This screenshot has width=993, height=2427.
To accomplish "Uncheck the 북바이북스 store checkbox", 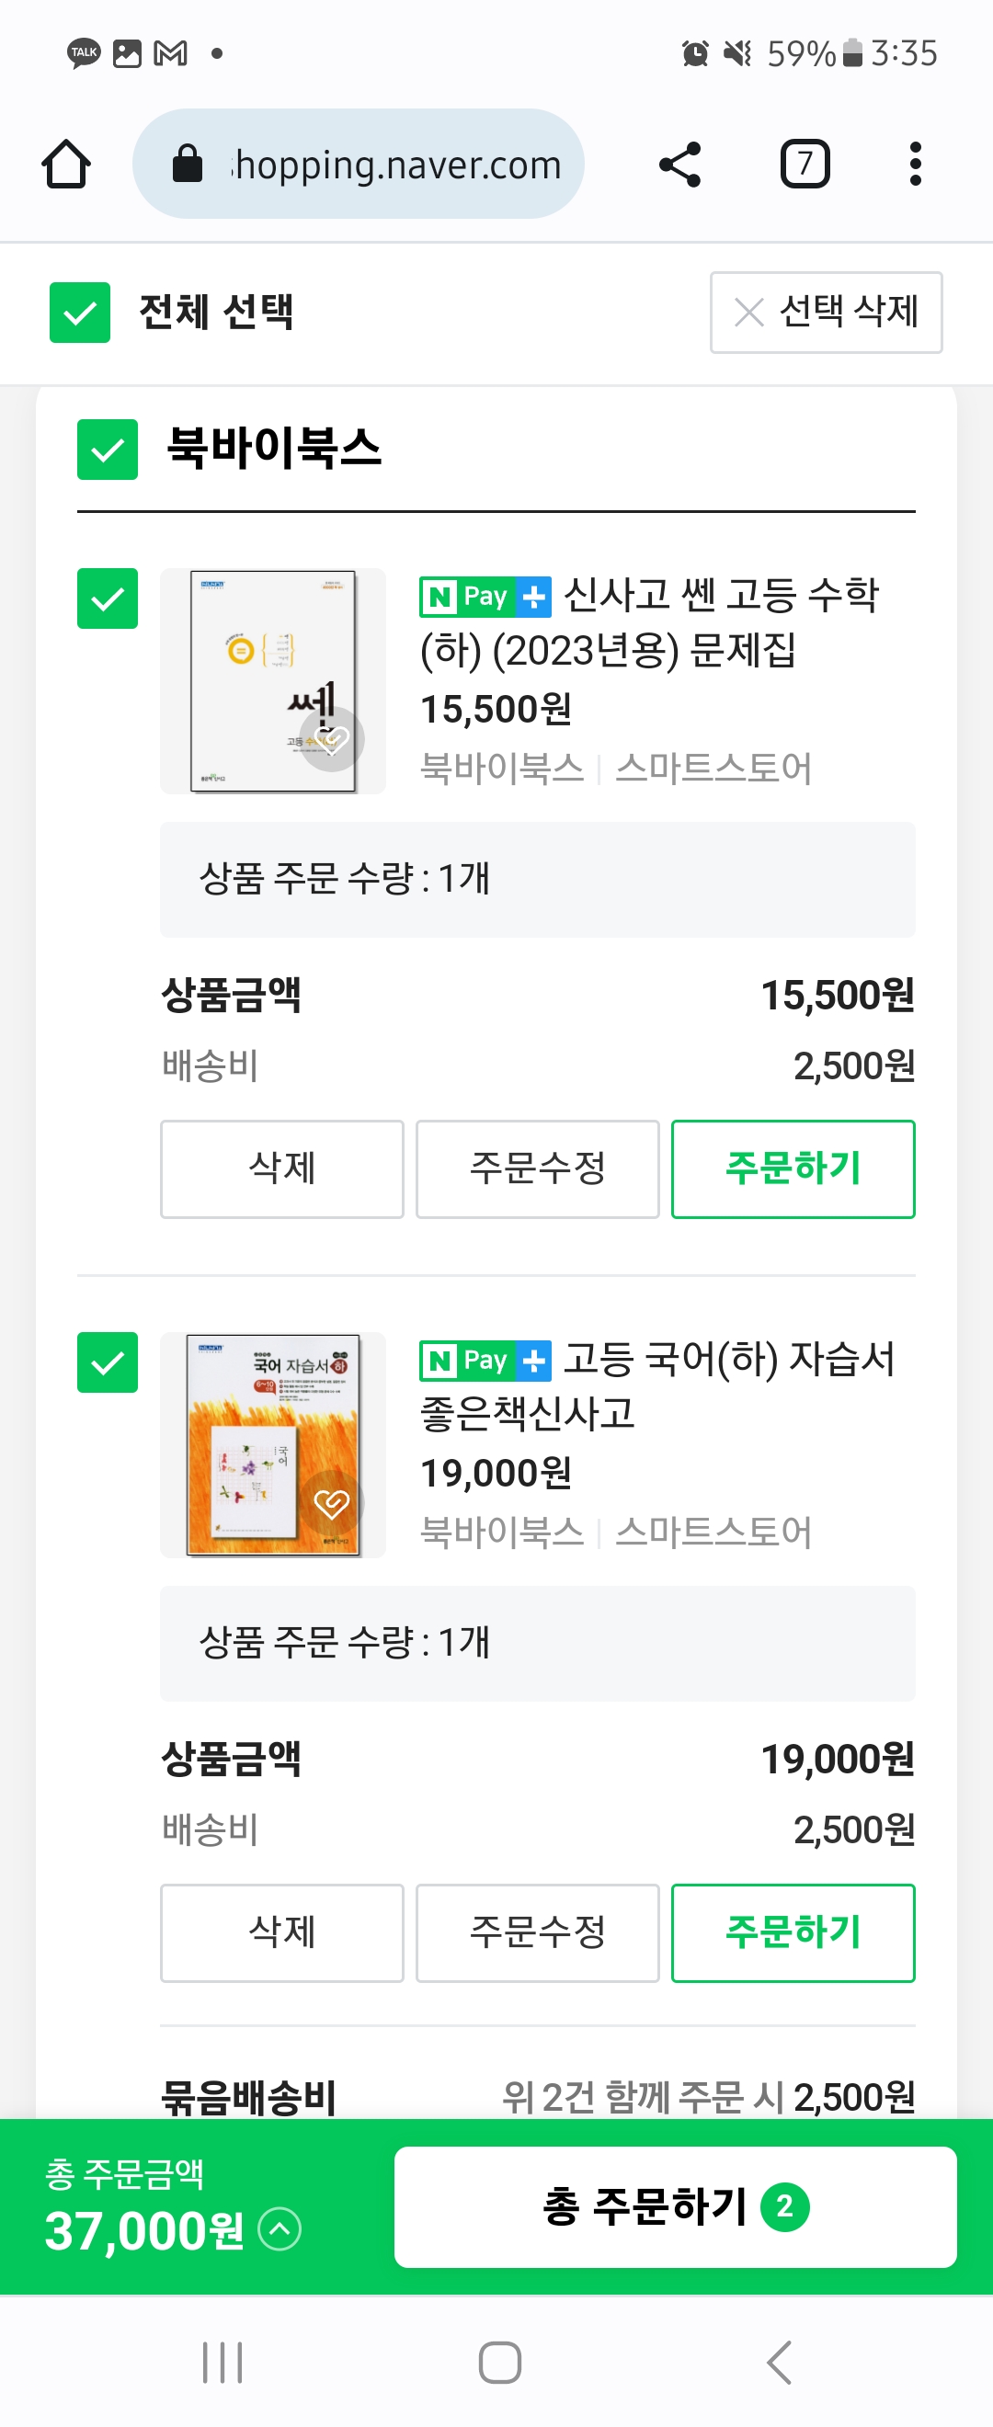I will coord(108,450).
